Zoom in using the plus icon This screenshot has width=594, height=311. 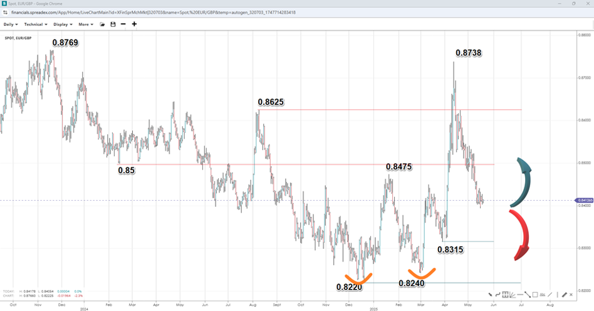134,24
